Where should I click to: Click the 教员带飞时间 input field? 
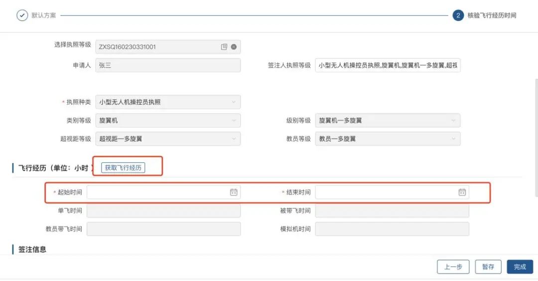pos(164,229)
